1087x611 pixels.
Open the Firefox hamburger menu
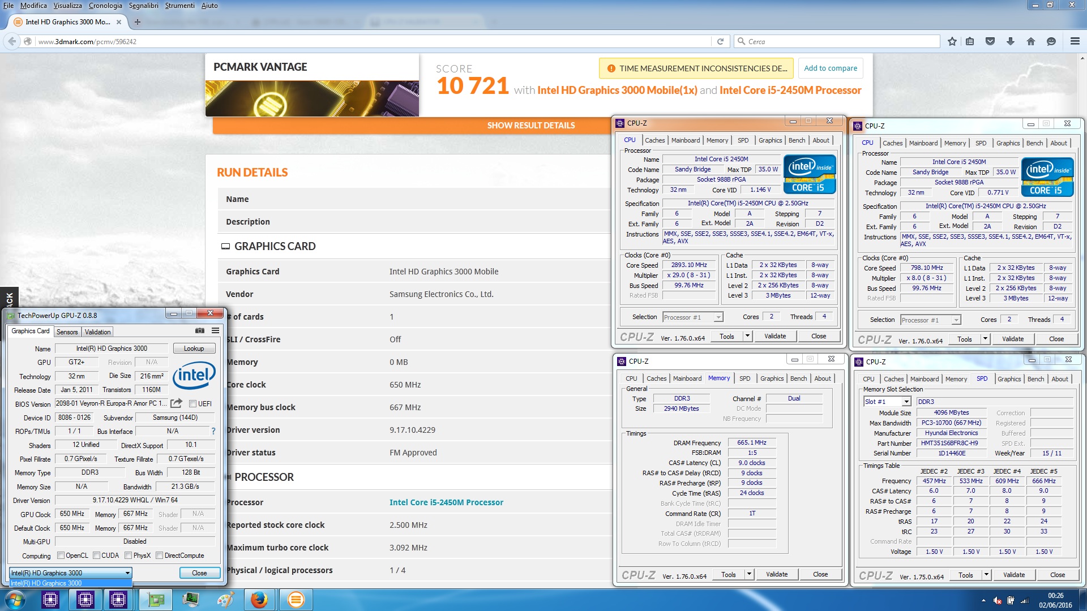pos(1075,41)
